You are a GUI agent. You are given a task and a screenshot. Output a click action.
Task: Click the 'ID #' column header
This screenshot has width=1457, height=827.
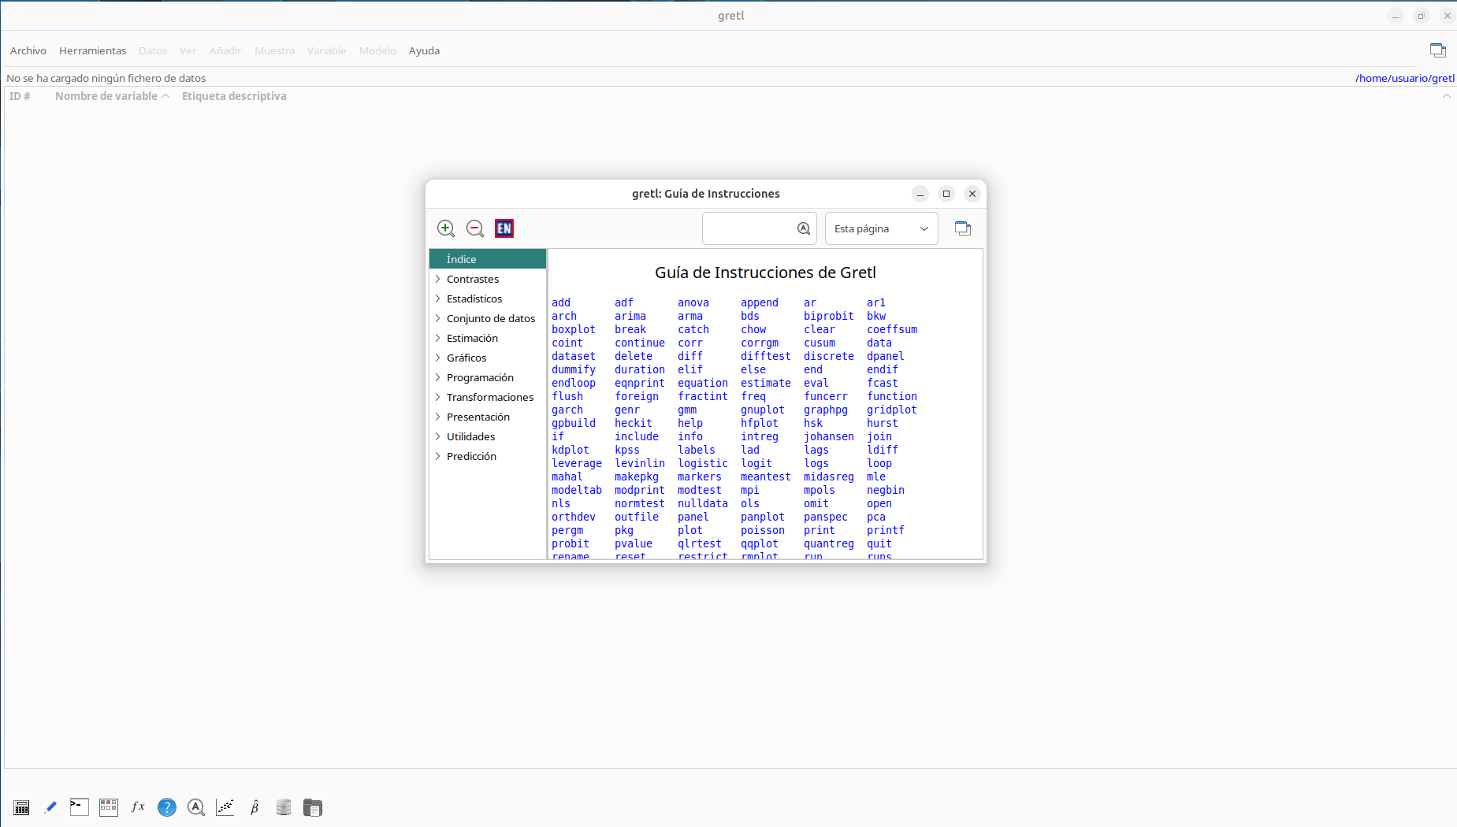coord(20,96)
